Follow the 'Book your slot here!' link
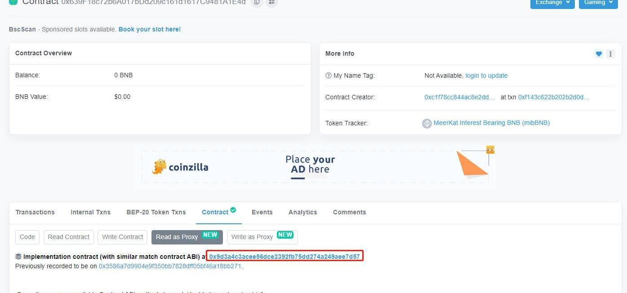 150,29
